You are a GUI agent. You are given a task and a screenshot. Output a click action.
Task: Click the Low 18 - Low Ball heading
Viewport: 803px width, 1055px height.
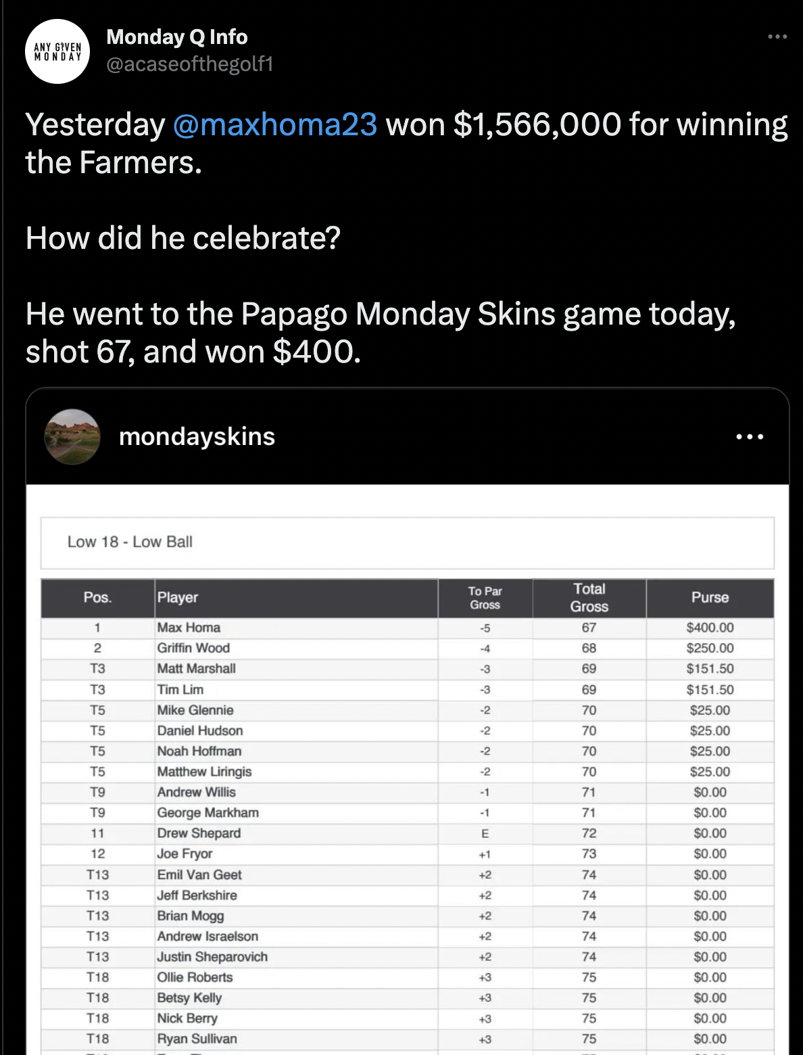[130, 542]
